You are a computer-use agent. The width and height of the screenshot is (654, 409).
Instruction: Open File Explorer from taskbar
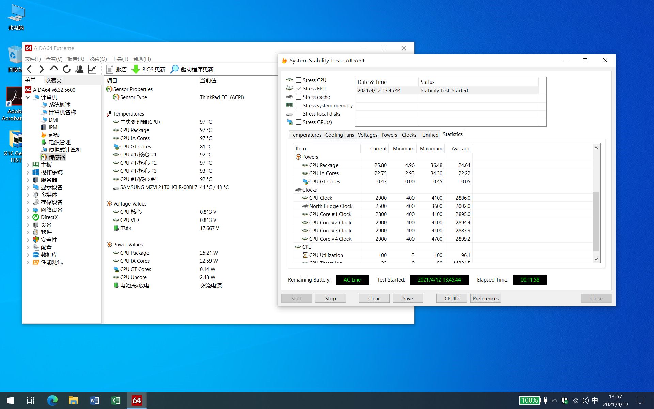(73, 400)
